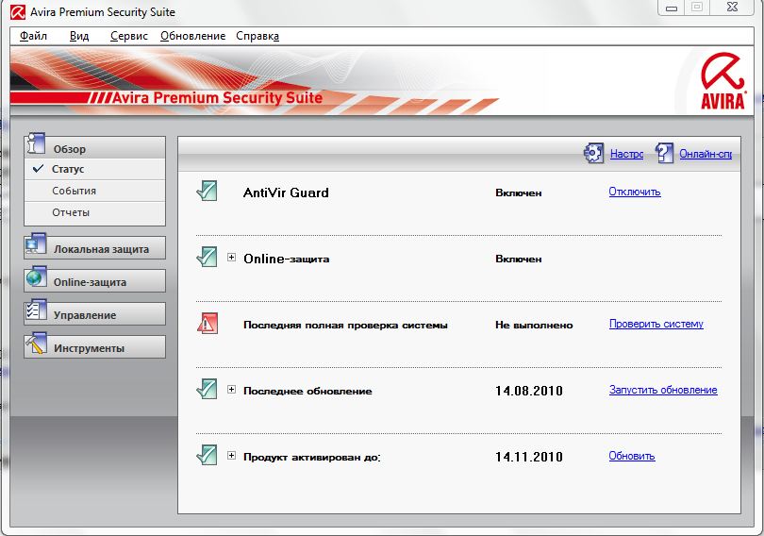Close the Avira window
764x536 pixels.
tap(732, 8)
